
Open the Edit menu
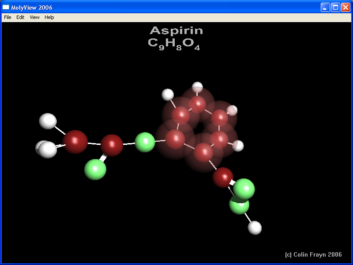20,17
